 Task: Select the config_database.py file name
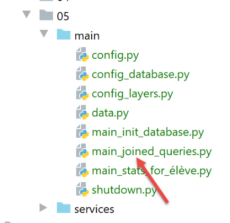tap(140, 75)
